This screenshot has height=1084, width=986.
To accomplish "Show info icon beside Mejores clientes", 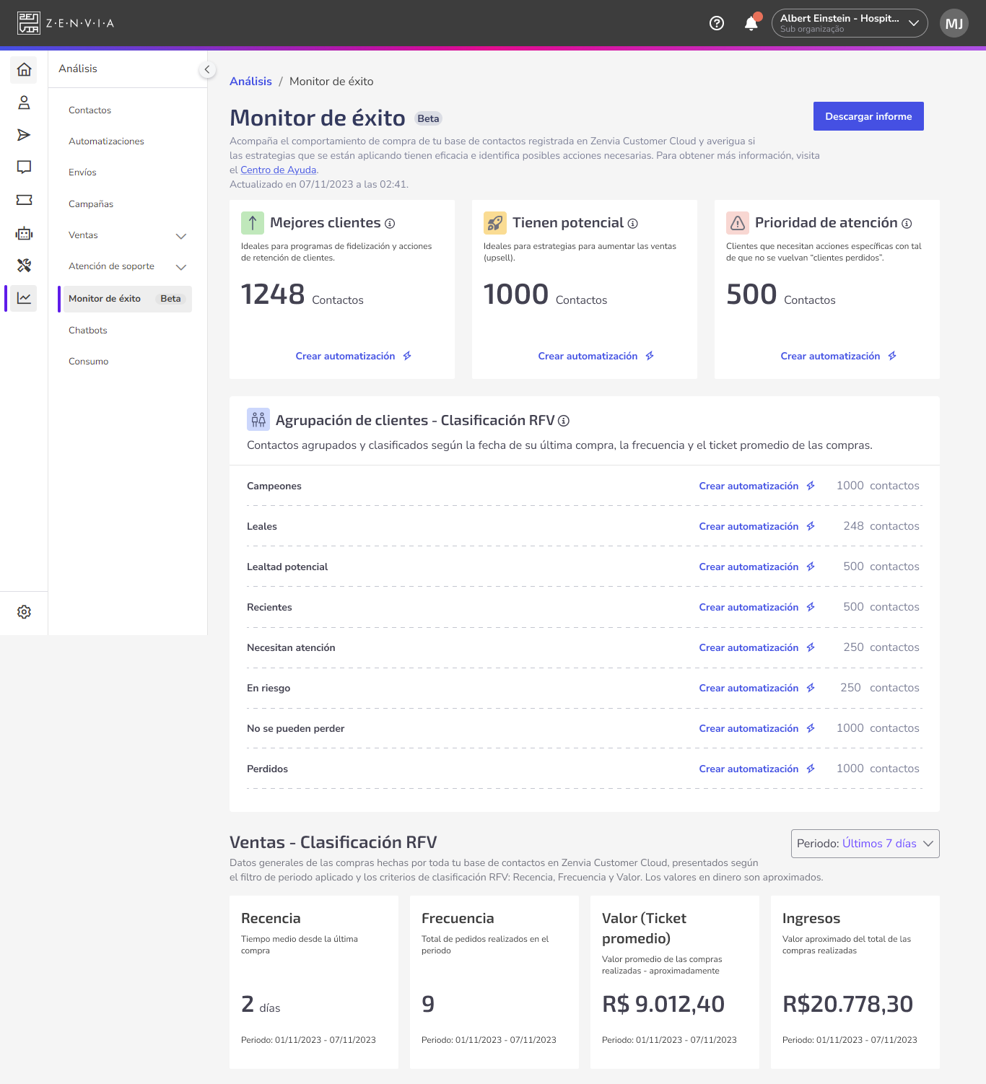I will point(390,224).
